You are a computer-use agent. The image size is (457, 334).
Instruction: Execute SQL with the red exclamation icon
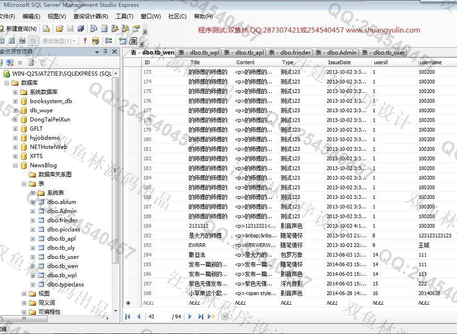click(85, 41)
